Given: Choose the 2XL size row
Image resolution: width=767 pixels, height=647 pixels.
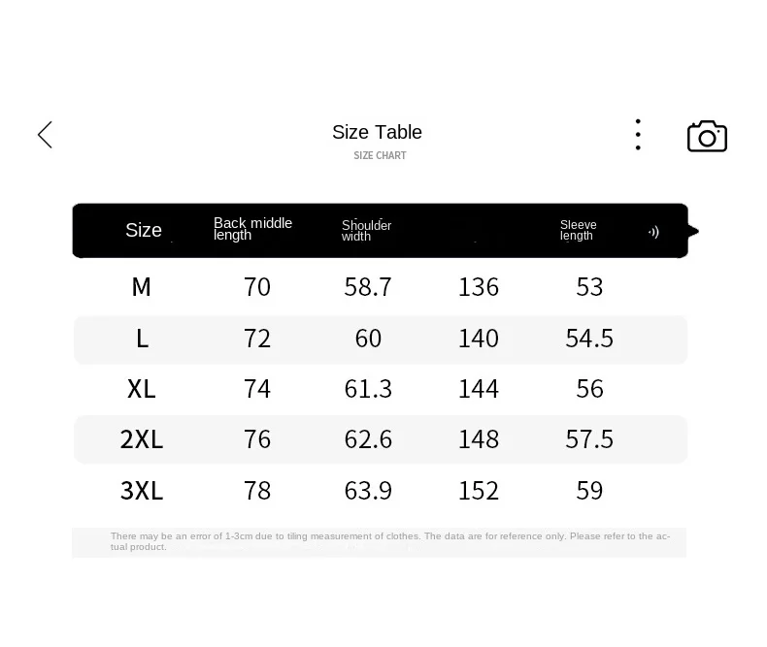Looking at the screenshot, I should pyautogui.click(x=380, y=439).
